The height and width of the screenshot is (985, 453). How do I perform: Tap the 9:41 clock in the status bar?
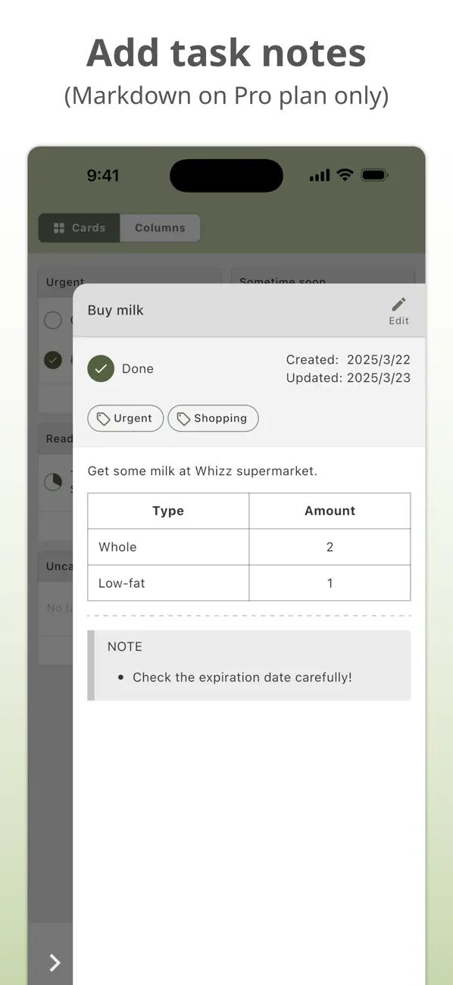[103, 175]
